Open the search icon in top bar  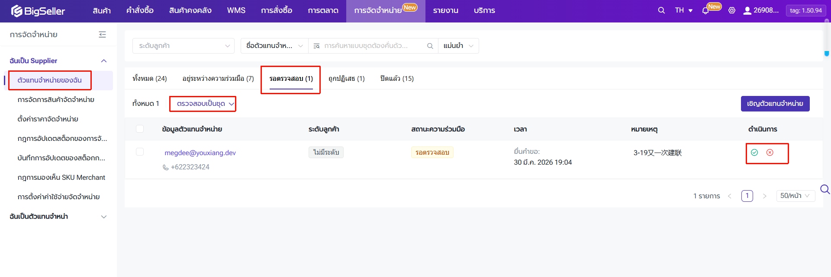tap(661, 10)
